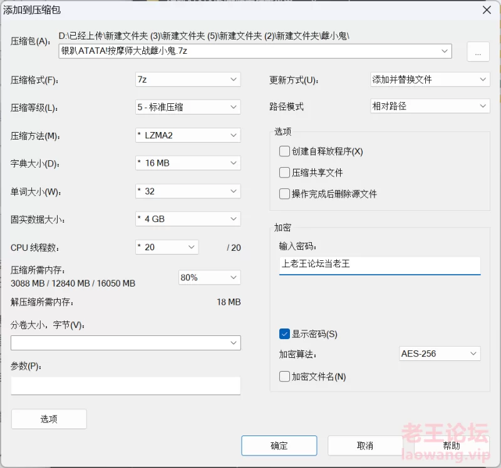This screenshot has height=468, width=501.
Task: Expand the path mode dropdown
Action: [x=430, y=106]
